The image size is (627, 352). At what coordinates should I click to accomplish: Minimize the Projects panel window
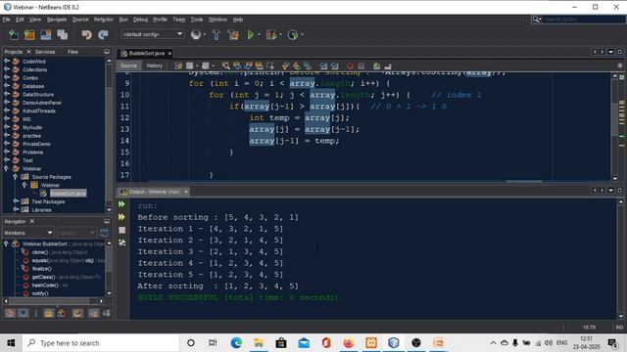107,52
